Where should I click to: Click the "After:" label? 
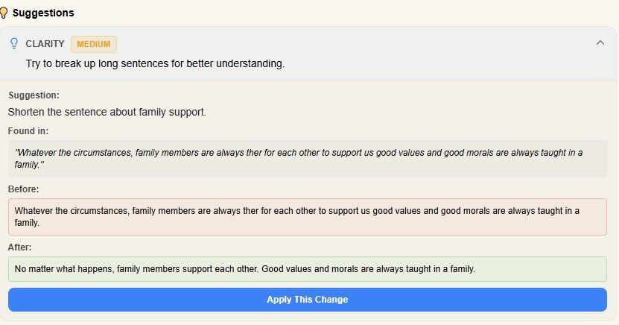point(20,247)
